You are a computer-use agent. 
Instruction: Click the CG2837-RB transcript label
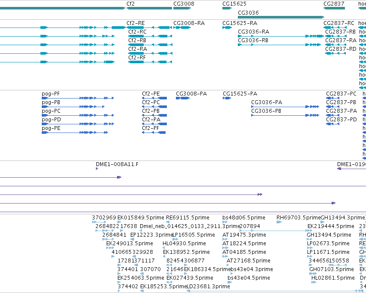point(341,32)
